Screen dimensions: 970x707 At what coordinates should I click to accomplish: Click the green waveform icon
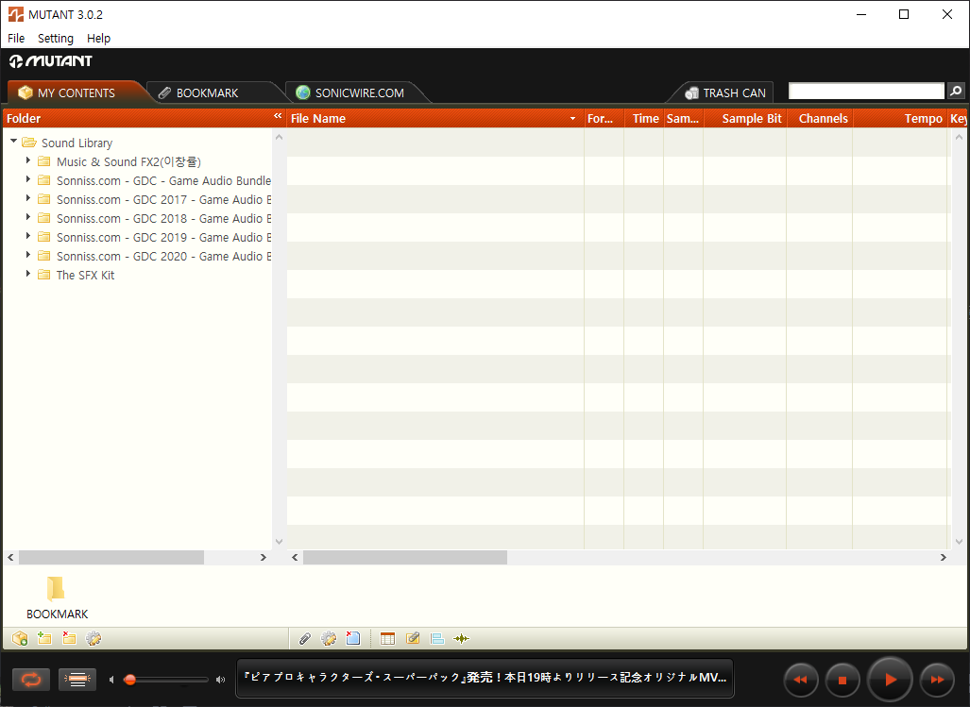462,638
